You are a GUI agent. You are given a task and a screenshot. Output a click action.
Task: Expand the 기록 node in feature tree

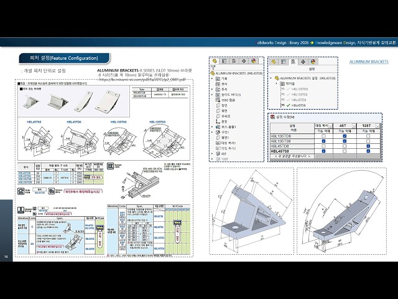click(x=213, y=79)
